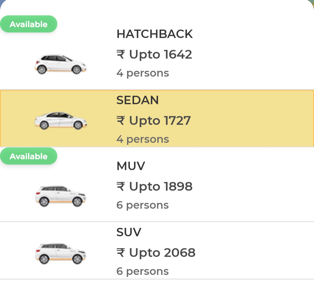Viewport: 314px width, 281px height.
Task: Tap the SUV car icon
Action: (x=61, y=254)
